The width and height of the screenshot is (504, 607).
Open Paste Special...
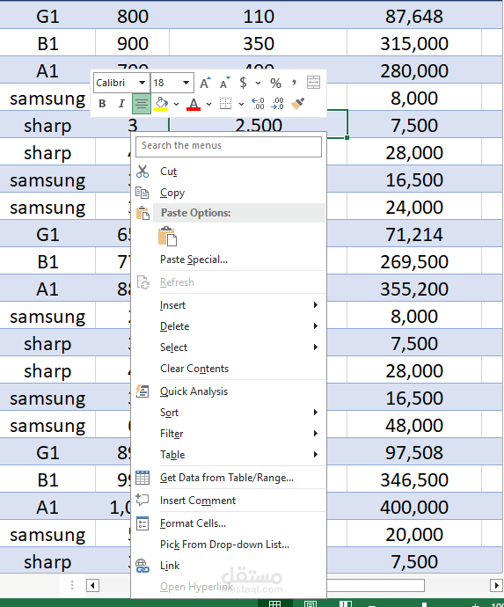(x=229, y=260)
